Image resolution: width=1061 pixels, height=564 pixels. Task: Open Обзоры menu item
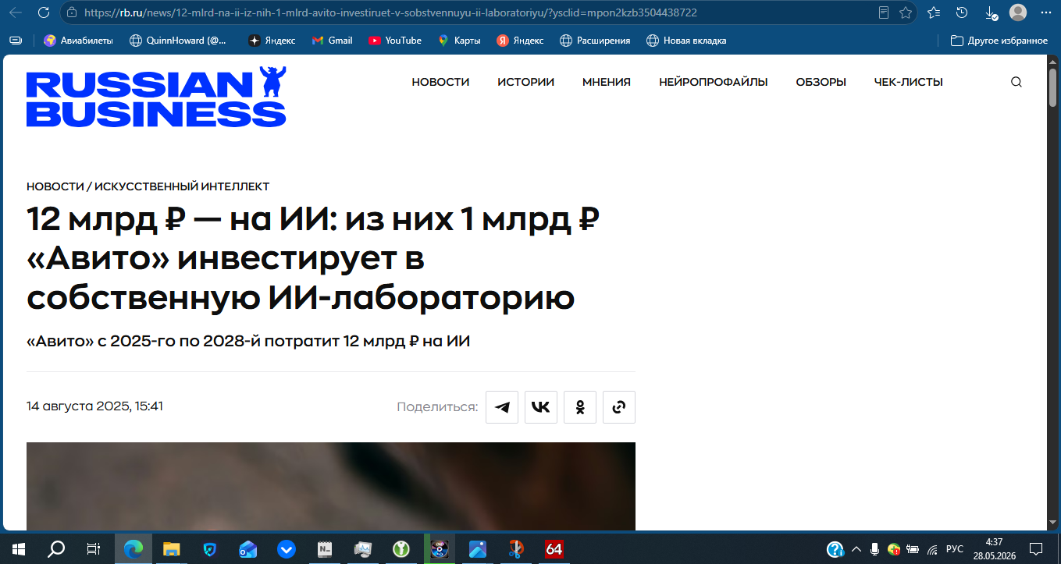tap(821, 82)
